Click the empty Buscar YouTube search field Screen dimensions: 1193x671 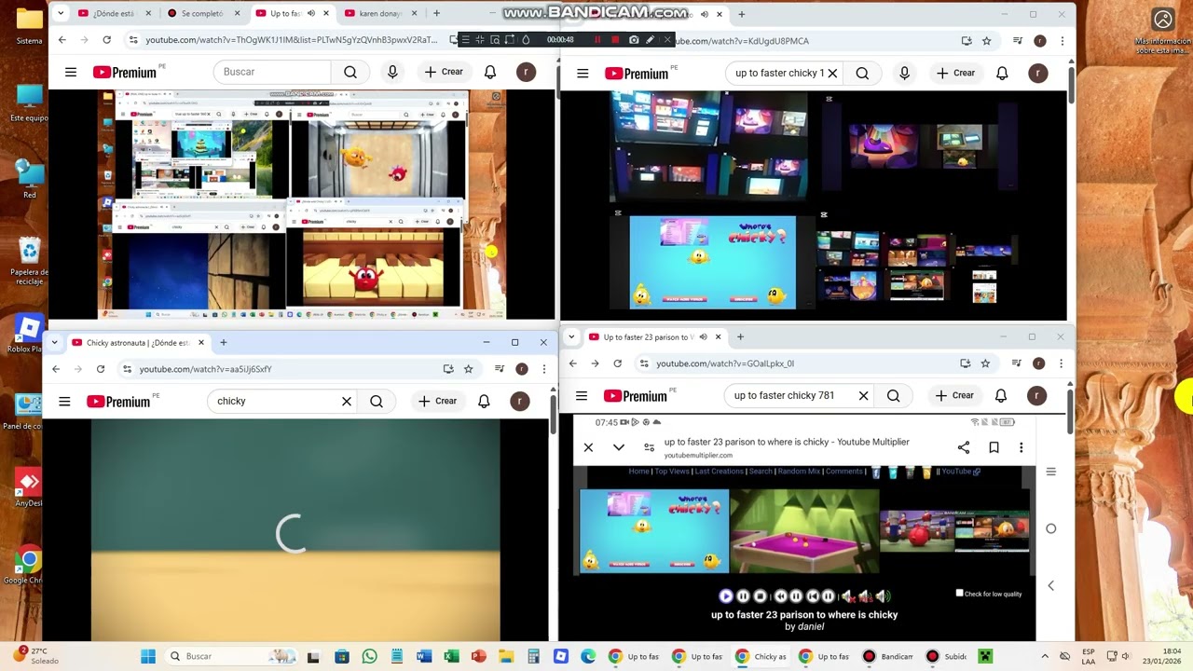pos(272,72)
